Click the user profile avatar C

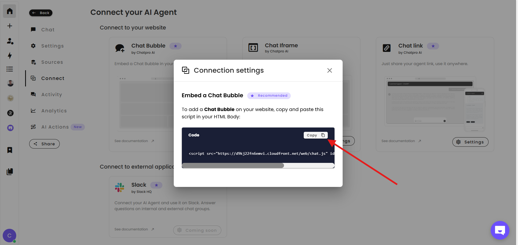[9, 236]
